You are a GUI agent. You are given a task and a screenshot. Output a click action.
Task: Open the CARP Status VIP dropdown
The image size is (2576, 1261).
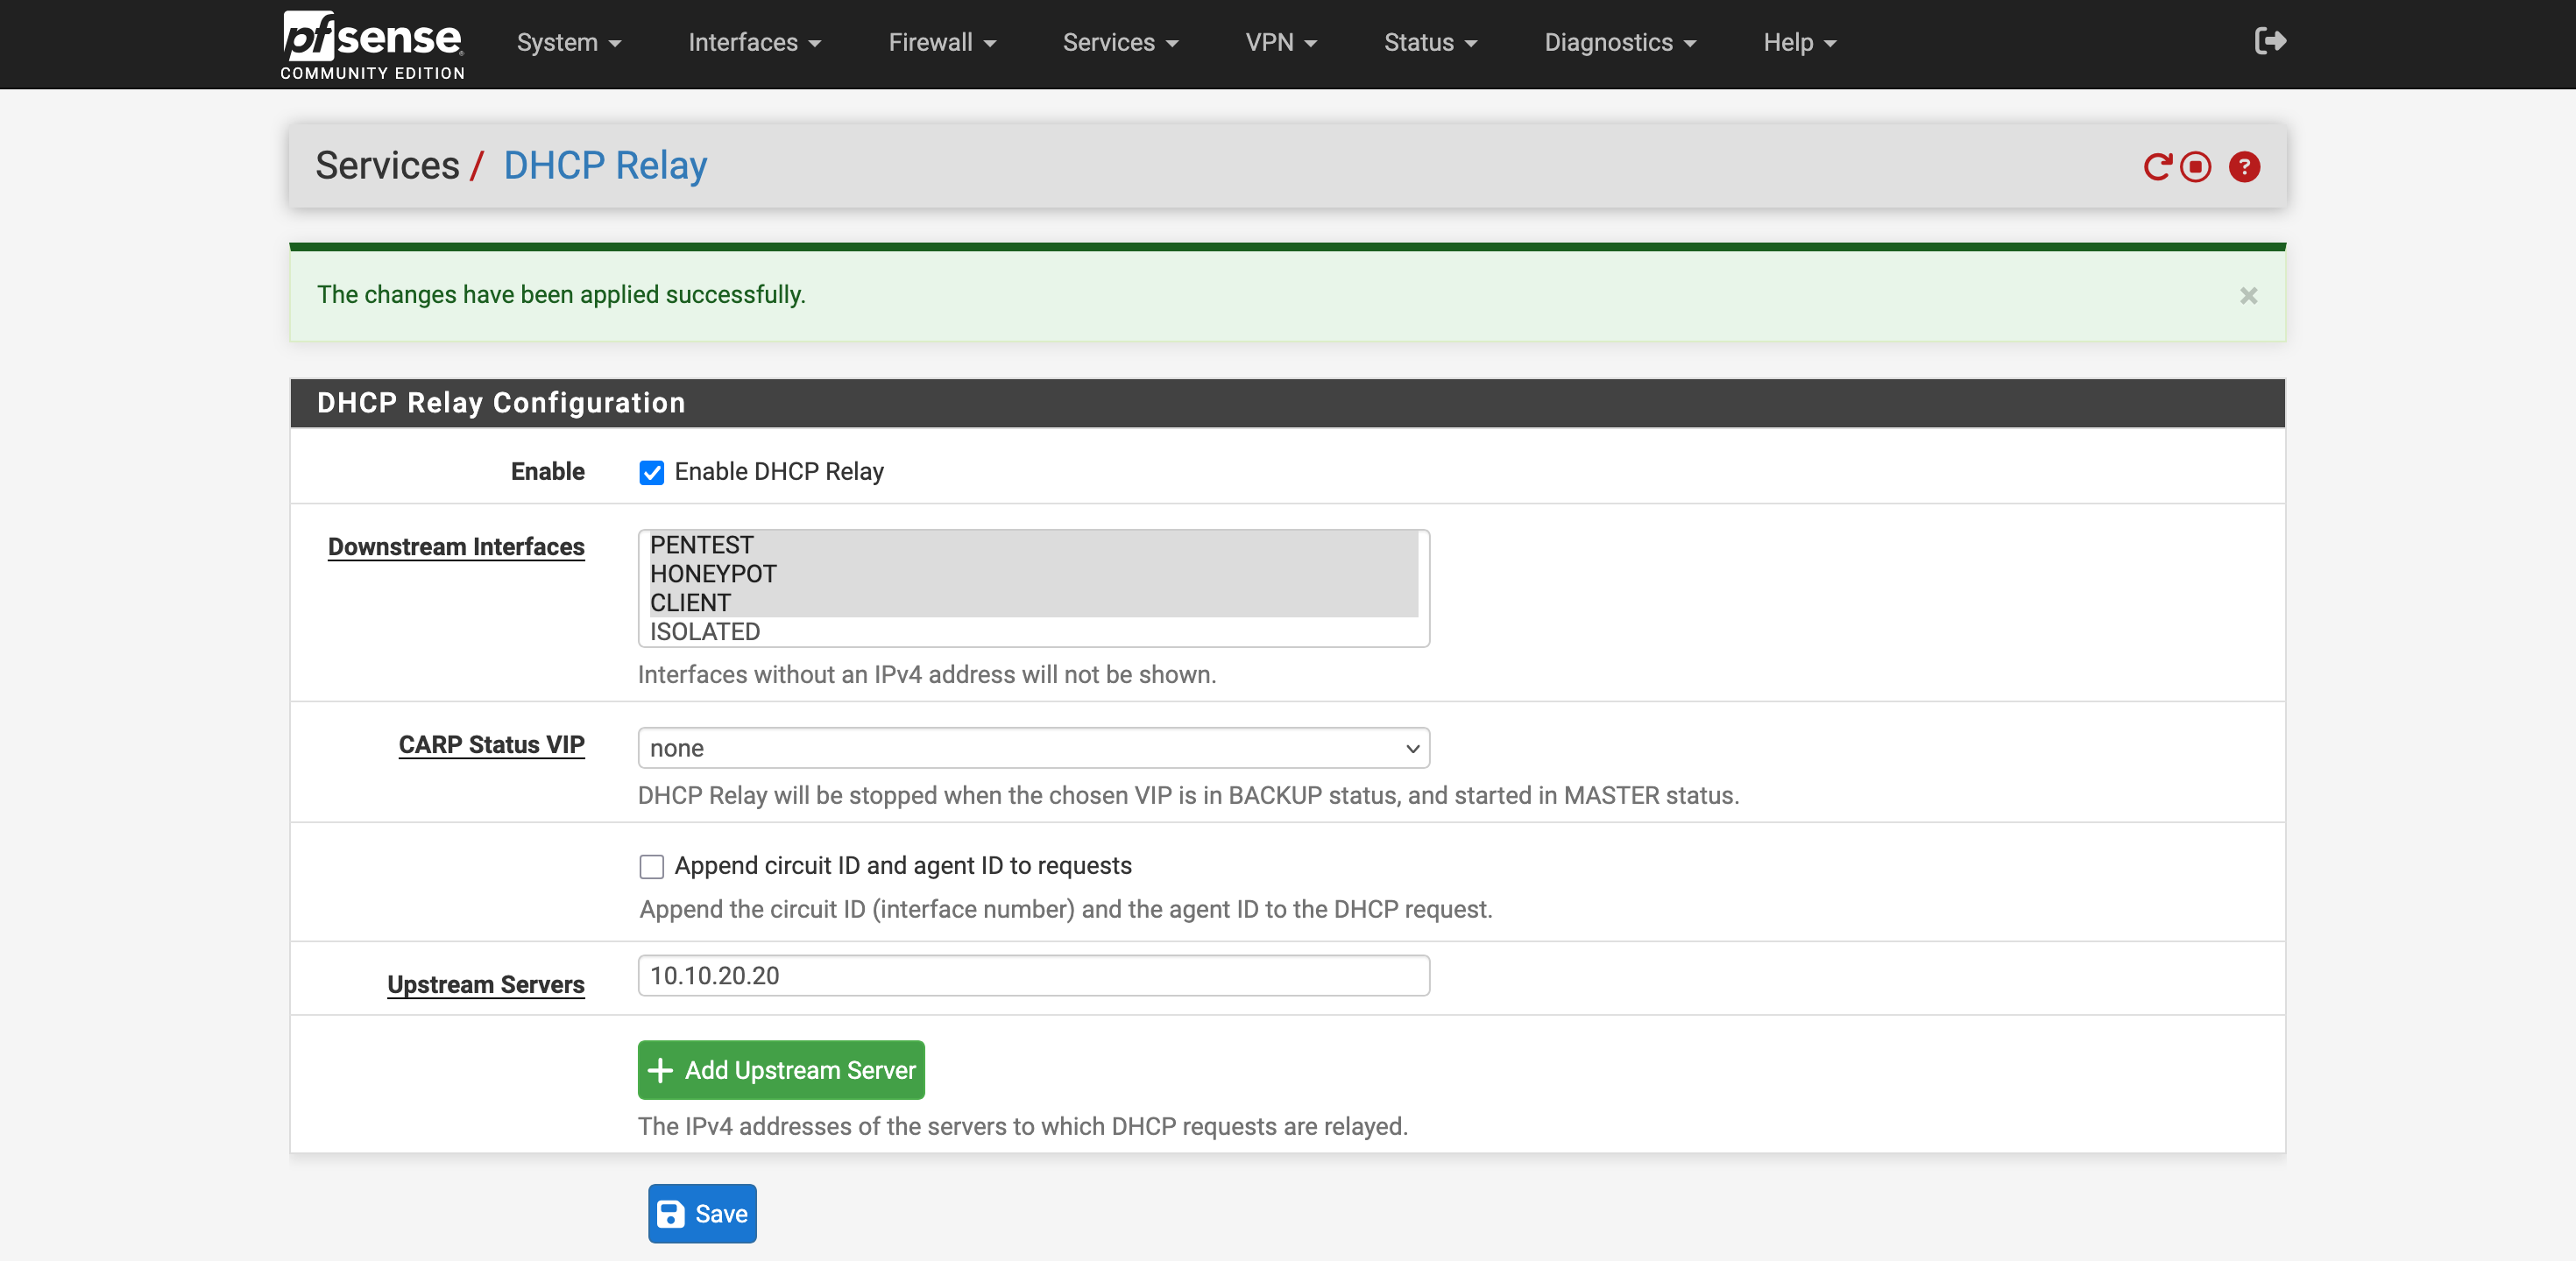click(x=1033, y=749)
